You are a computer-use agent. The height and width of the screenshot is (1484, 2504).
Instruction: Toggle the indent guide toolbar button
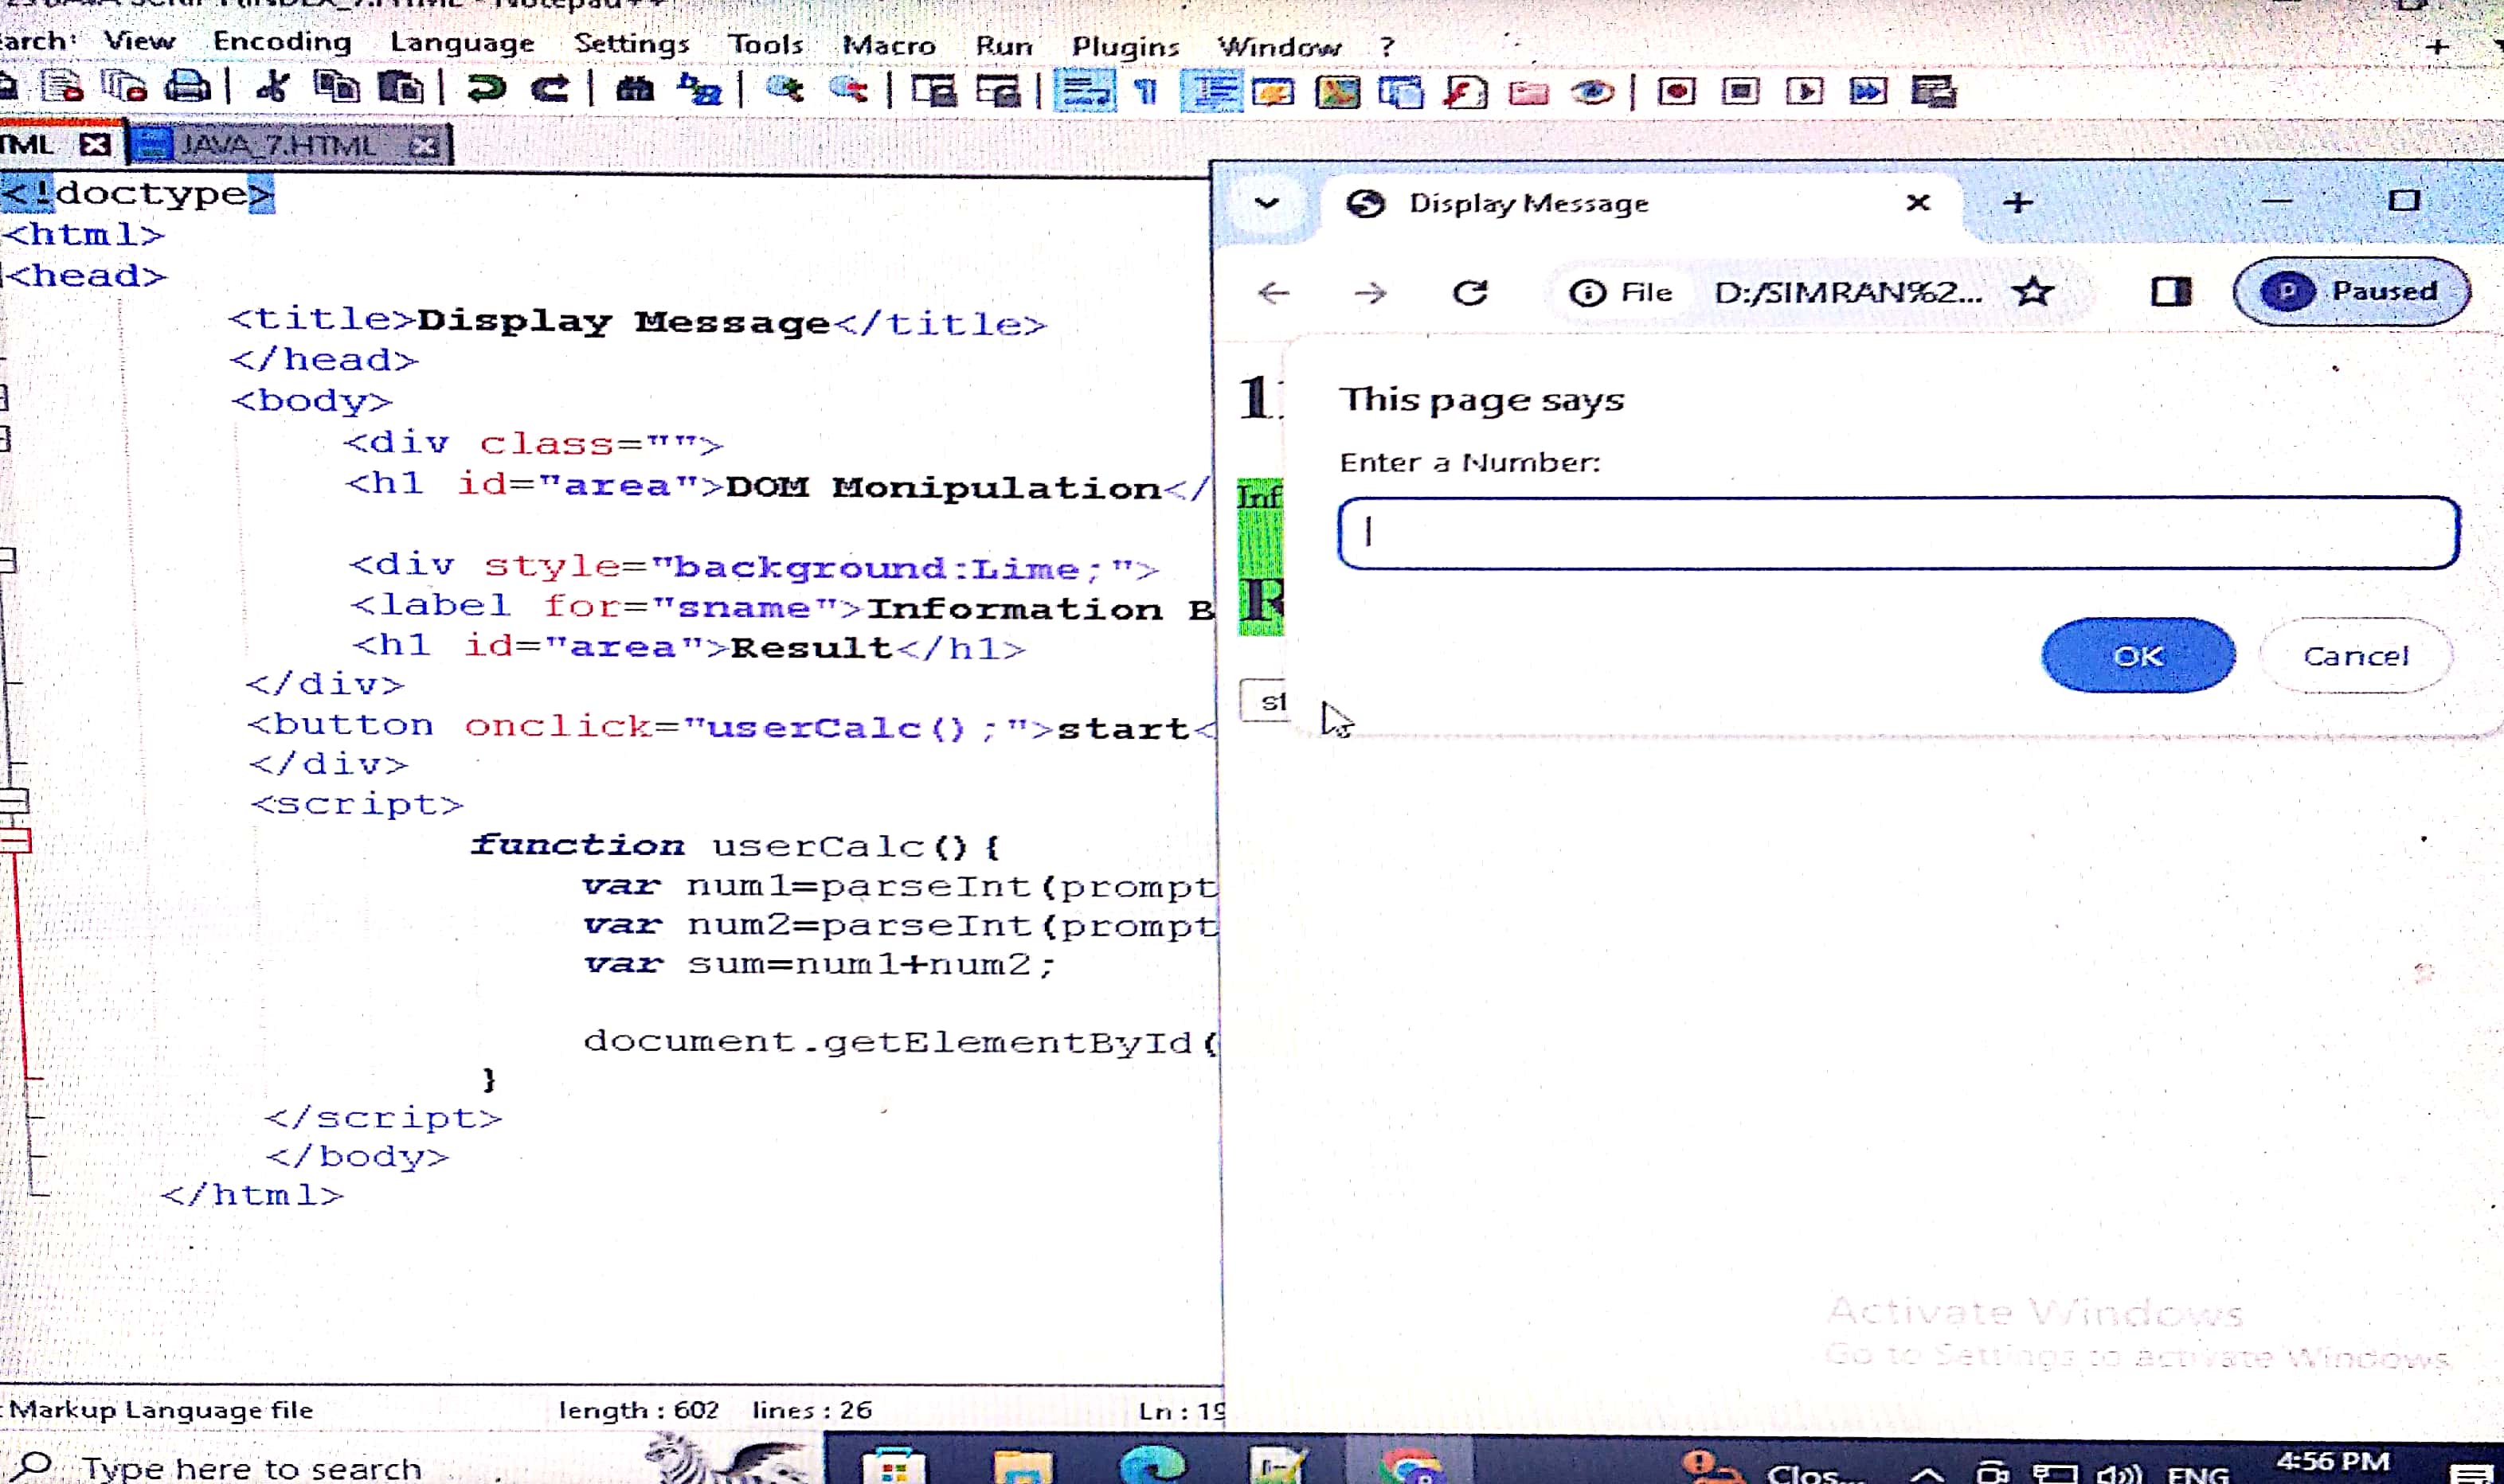tap(1212, 92)
